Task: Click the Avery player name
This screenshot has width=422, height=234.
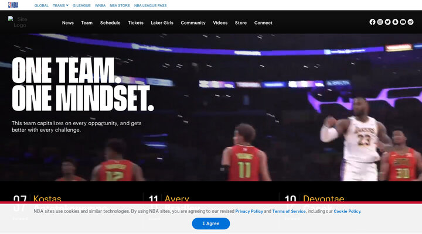Action: [177, 198]
